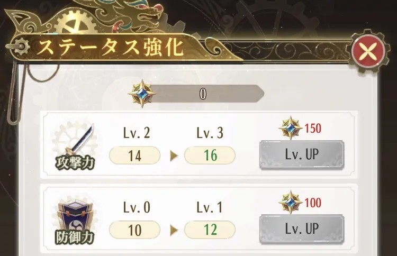This screenshot has height=256, width=397.
Task: Close the ステータス強化 window with the red X
Action: pos(368,51)
